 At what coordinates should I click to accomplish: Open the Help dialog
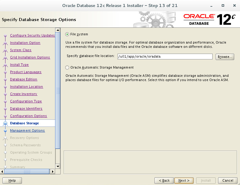pyautogui.click(x=12, y=180)
